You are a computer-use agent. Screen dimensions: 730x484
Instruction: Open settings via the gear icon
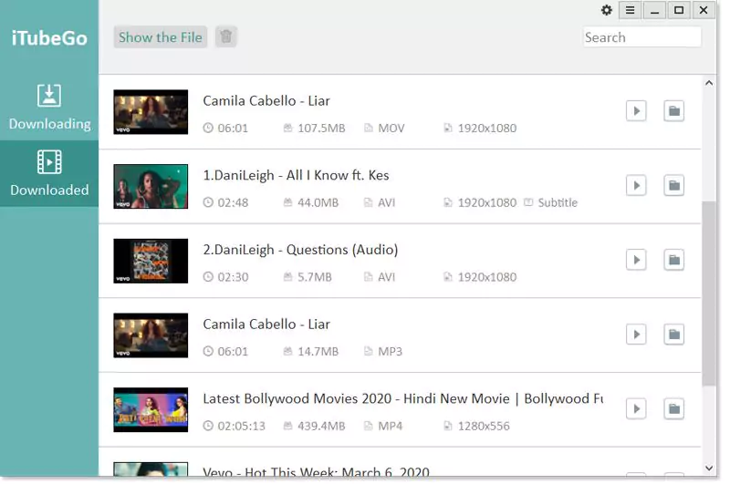[x=607, y=10]
